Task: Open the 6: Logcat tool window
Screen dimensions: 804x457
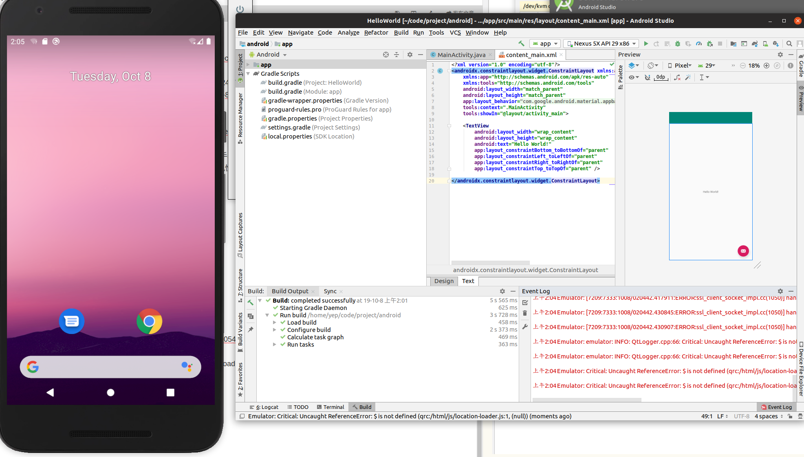Action: 264,407
